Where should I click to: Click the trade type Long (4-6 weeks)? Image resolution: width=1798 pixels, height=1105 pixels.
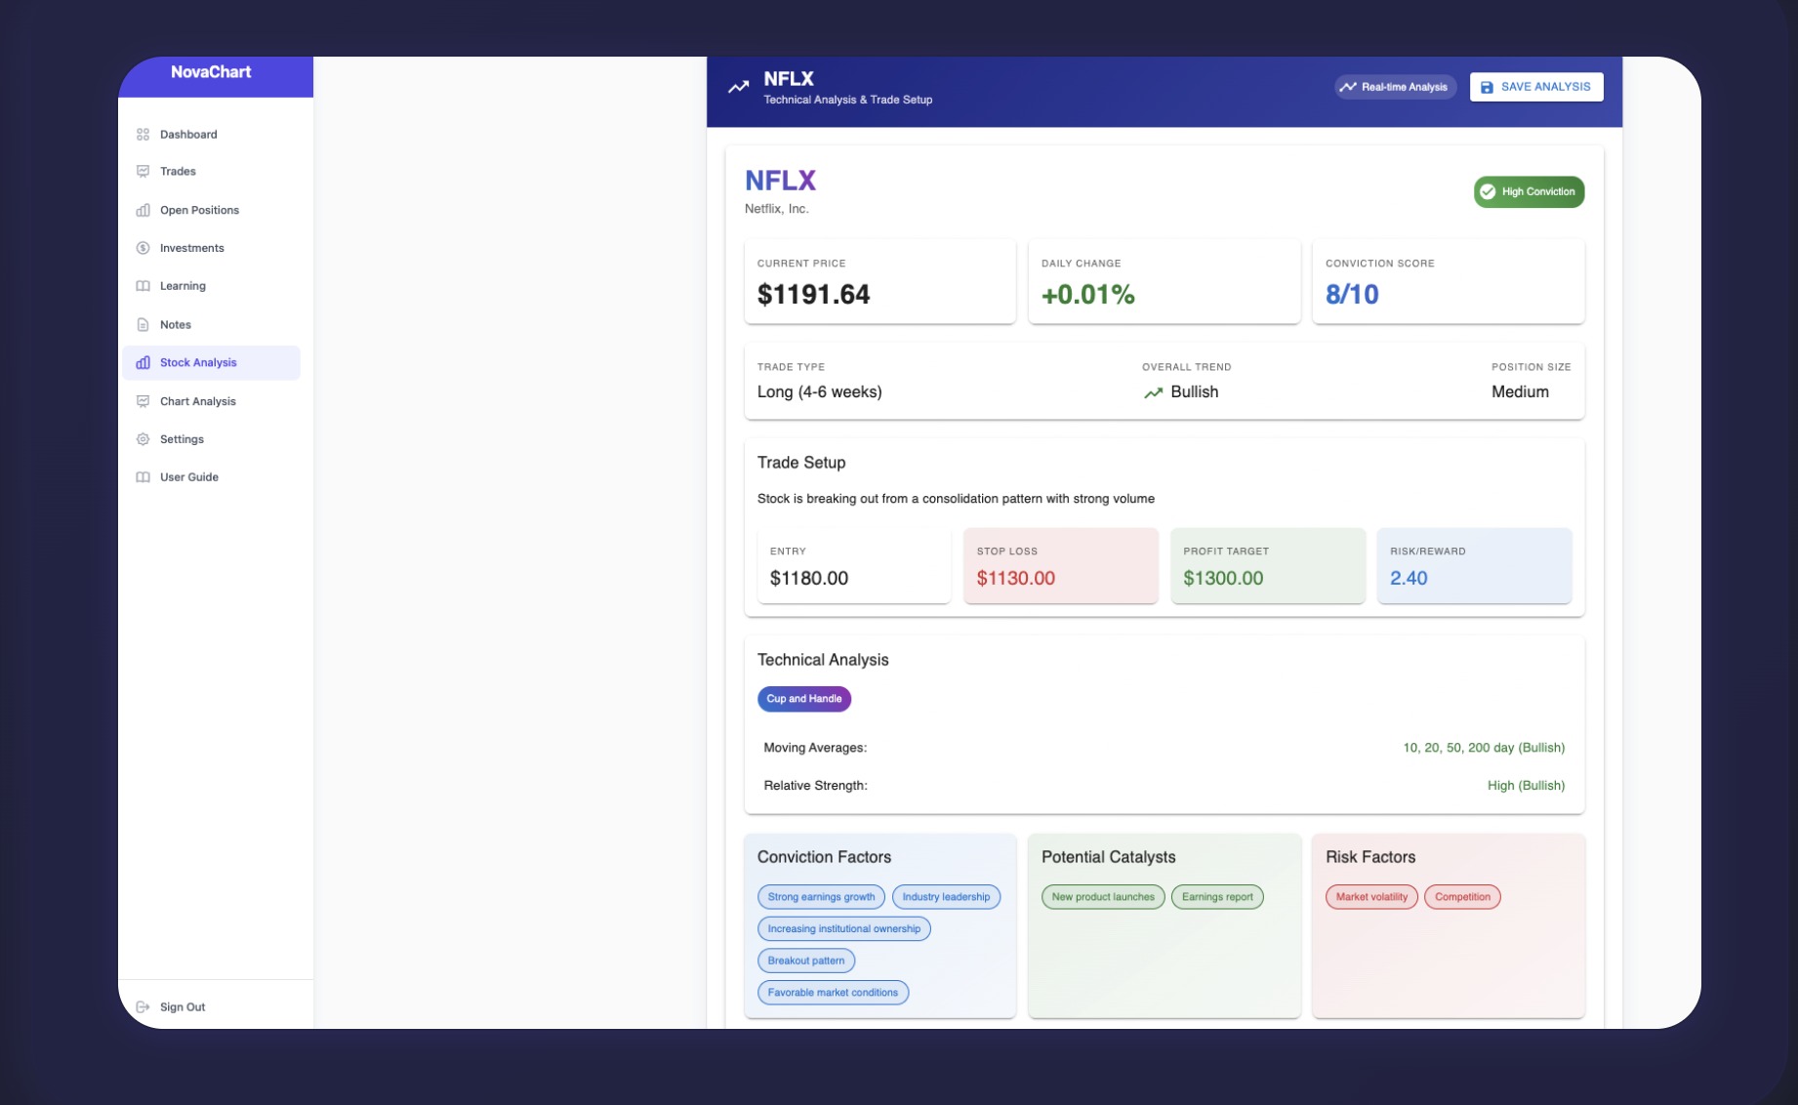pos(820,392)
